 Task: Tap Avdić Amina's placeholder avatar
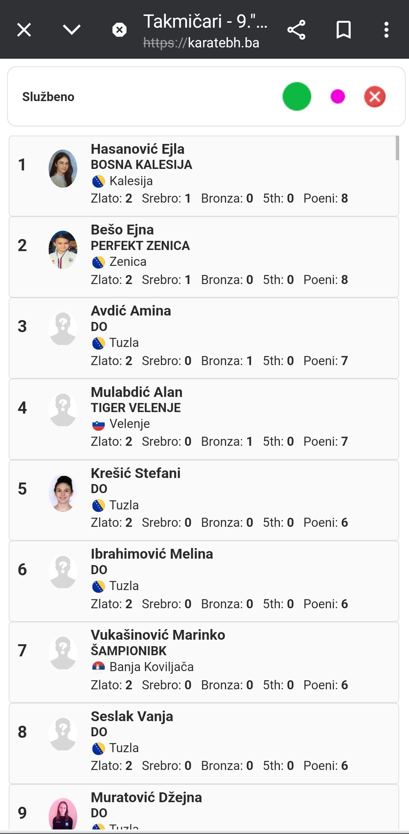(x=63, y=328)
